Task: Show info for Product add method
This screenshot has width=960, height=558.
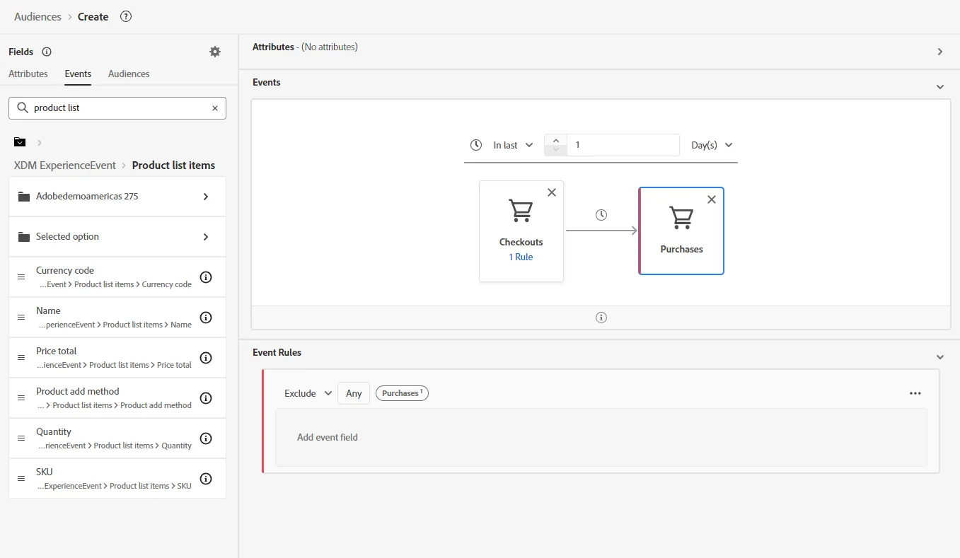Action: coord(206,398)
